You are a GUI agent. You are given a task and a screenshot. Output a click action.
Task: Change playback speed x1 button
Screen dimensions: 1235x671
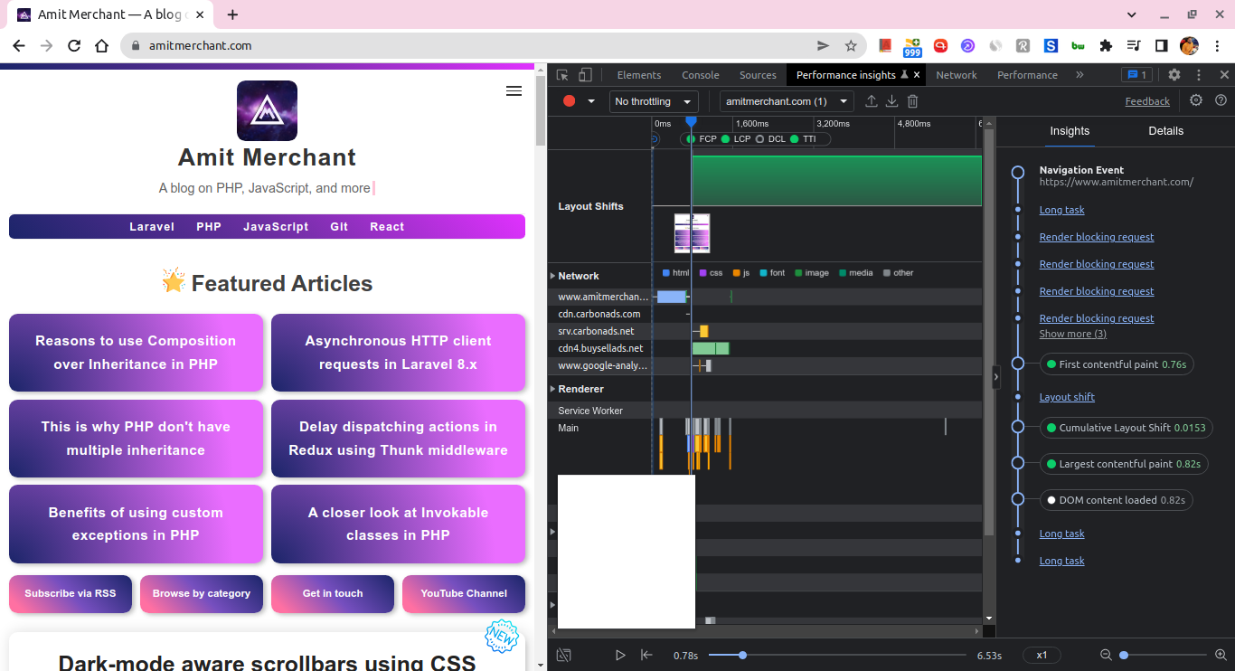[x=1042, y=655]
